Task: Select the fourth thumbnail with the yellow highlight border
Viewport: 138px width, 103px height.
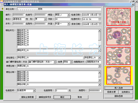Action: pyautogui.click(x=118, y=76)
